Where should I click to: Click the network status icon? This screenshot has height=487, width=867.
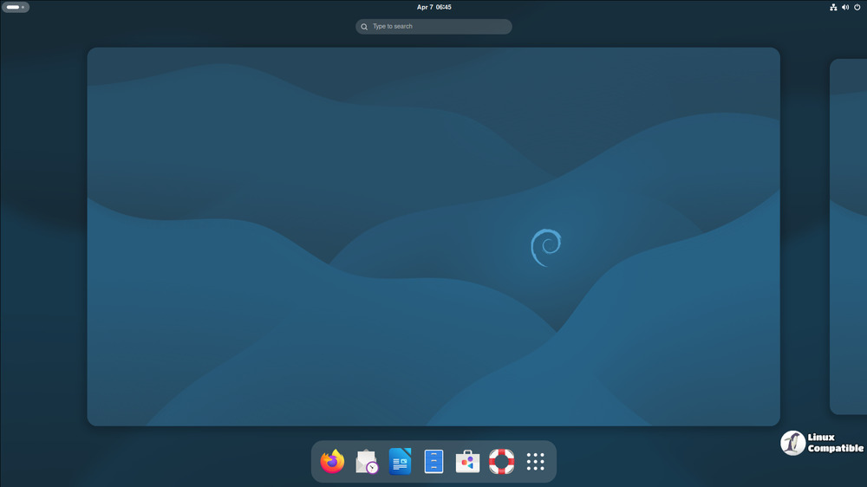point(833,7)
